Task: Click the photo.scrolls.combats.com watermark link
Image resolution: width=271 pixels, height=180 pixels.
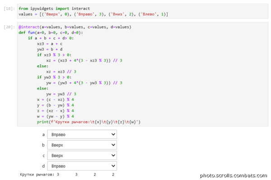Action: coord(234,175)
